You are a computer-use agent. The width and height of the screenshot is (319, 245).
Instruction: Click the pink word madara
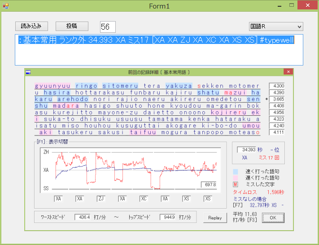click(x=66, y=106)
